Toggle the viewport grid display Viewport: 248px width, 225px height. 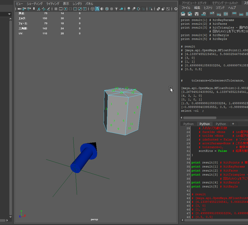56,9
